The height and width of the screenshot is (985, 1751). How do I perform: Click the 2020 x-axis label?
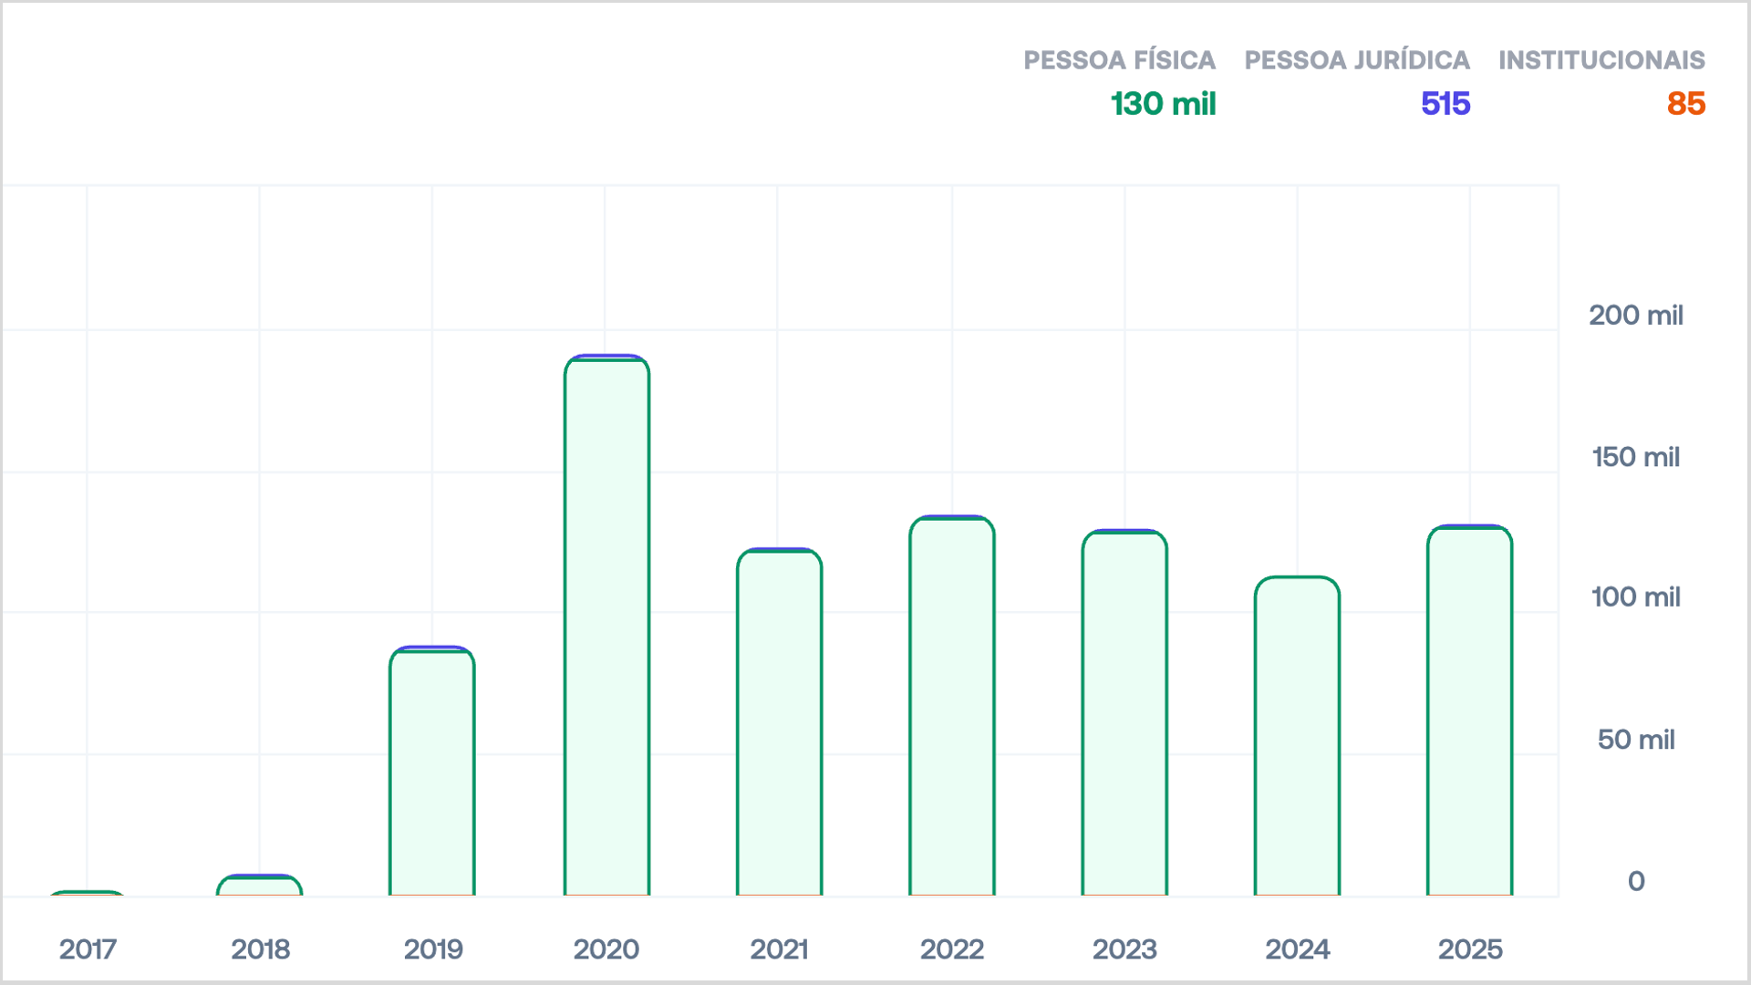click(606, 949)
